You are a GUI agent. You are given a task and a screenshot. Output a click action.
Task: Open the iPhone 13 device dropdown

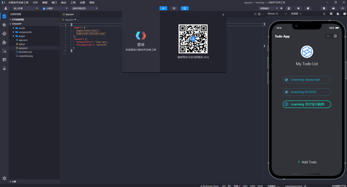pyautogui.click(x=277, y=14)
